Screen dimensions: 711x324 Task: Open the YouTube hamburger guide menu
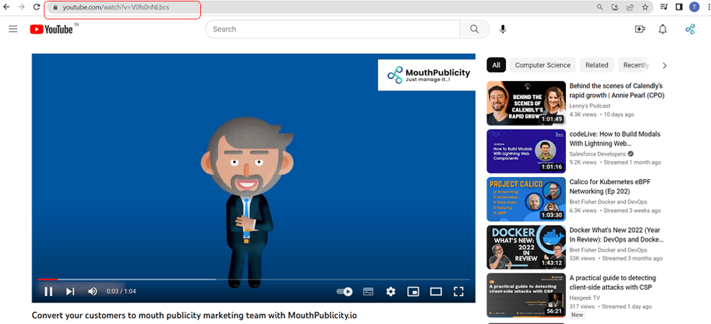pos(13,29)
